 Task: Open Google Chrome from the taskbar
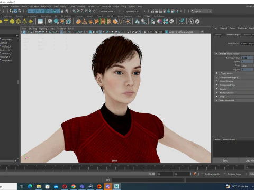point(74,186)
